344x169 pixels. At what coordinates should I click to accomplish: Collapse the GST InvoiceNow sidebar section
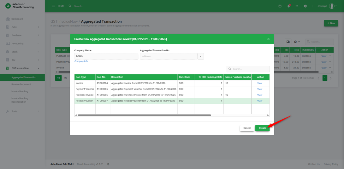click(39, 68)
